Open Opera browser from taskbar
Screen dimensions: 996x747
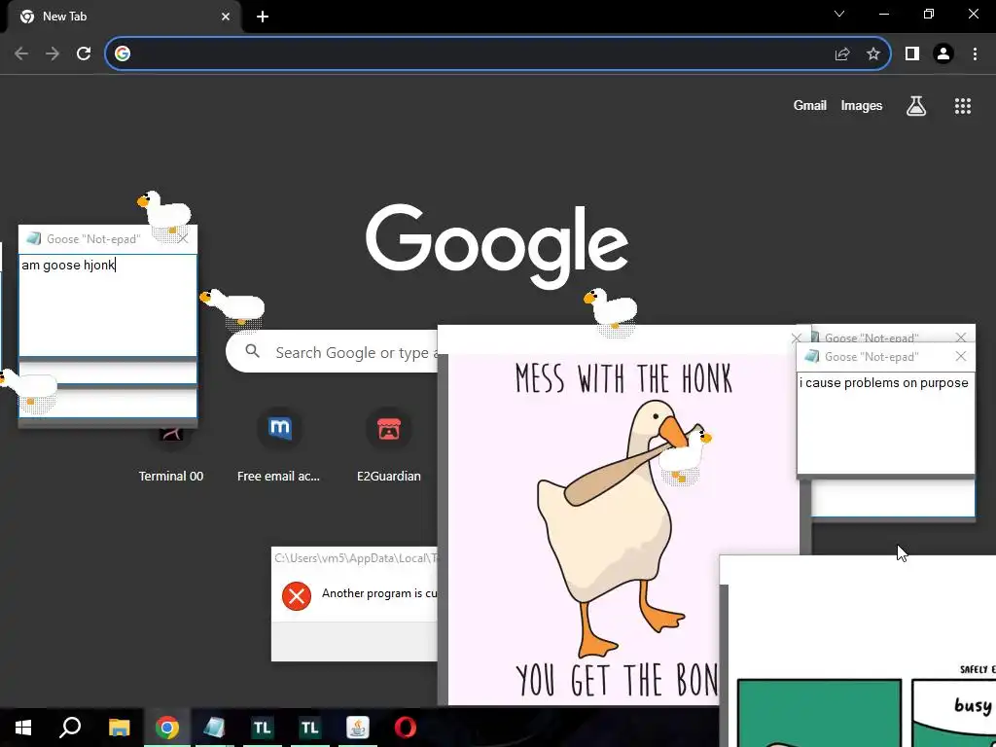[406, 728]
